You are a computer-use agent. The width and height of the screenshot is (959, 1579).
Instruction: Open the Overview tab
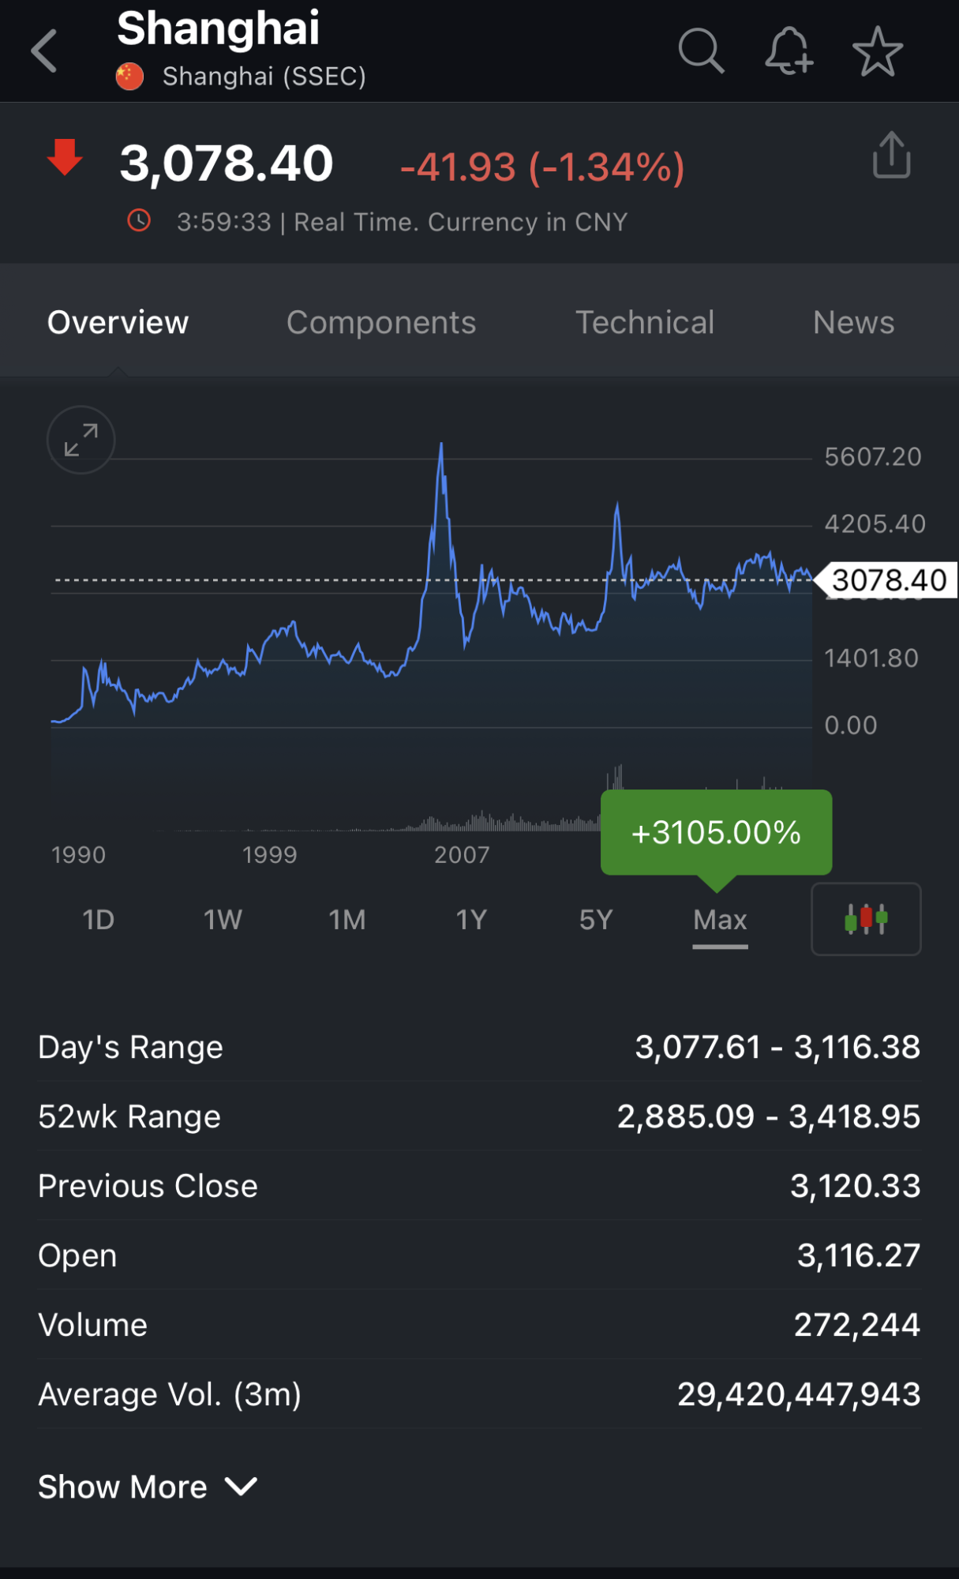click(118, 322)
